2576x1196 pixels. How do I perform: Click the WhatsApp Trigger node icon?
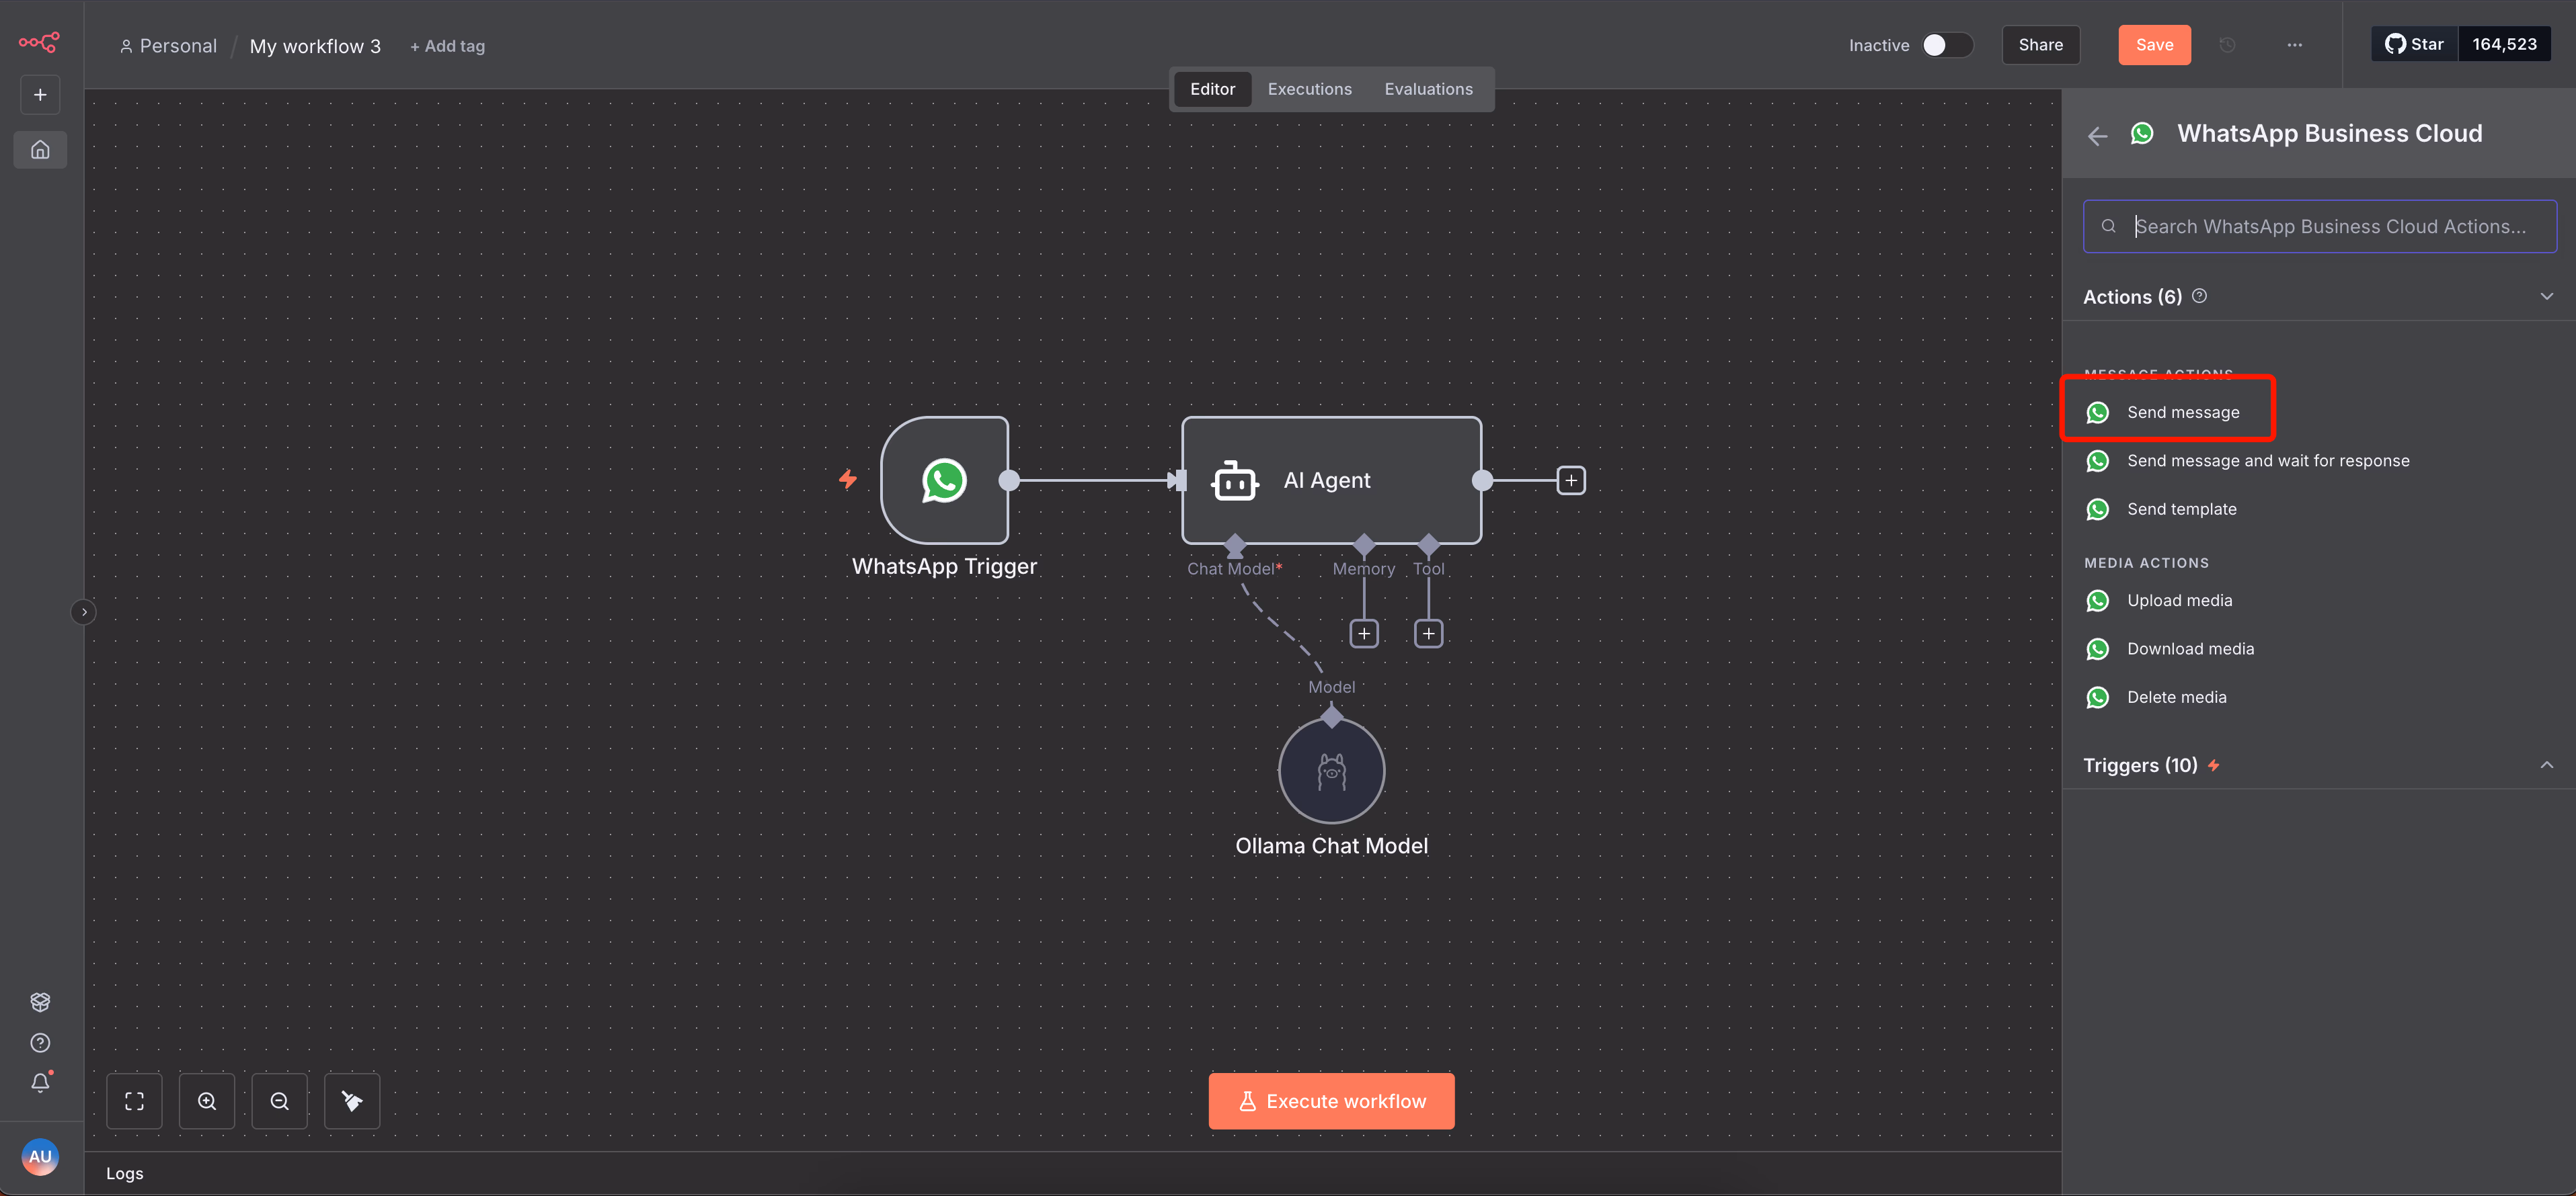(943, 480)
